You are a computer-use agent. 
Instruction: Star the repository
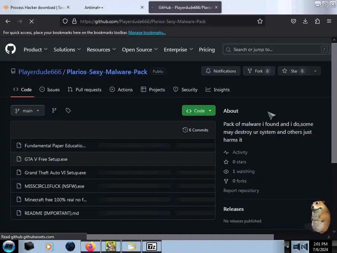[x=294, y=71]
